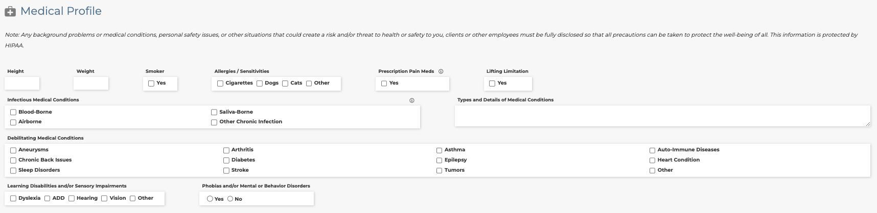Check the Smoker Yes checkbox
877x213 pixels.
(x=151, y=84)
